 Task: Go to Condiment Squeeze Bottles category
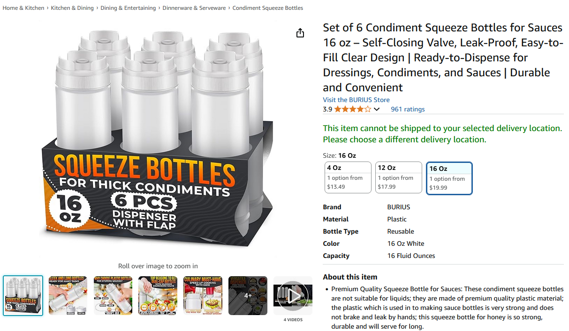(x=268, y=8)
